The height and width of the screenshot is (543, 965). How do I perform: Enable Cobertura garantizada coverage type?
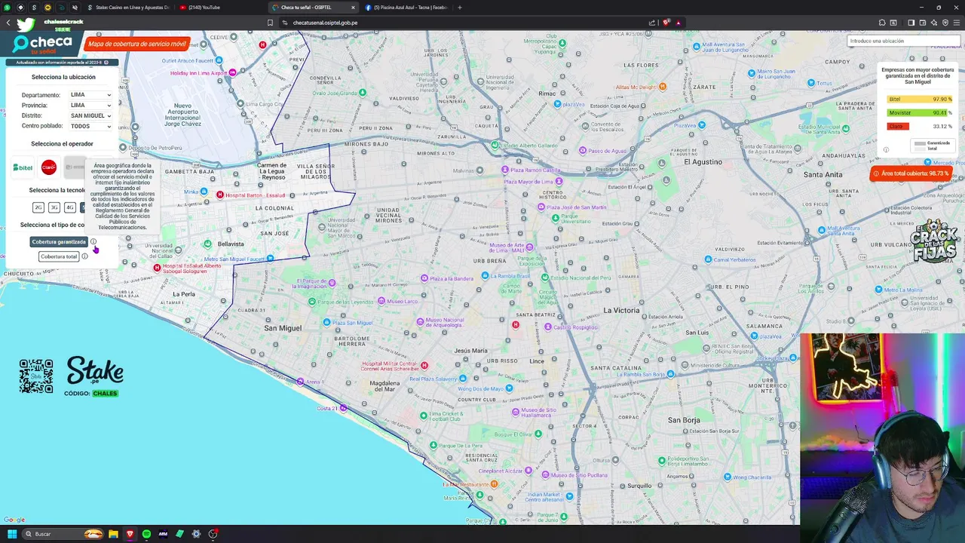tap(59, 242)
